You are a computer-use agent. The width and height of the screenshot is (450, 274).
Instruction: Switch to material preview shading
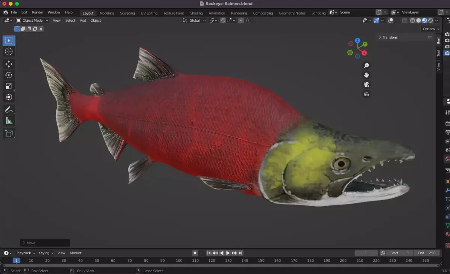424,21
